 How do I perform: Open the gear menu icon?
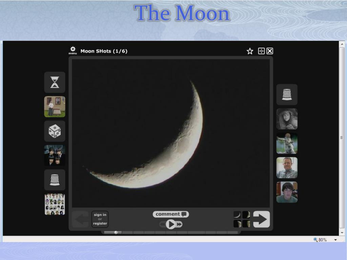point(73,50)
